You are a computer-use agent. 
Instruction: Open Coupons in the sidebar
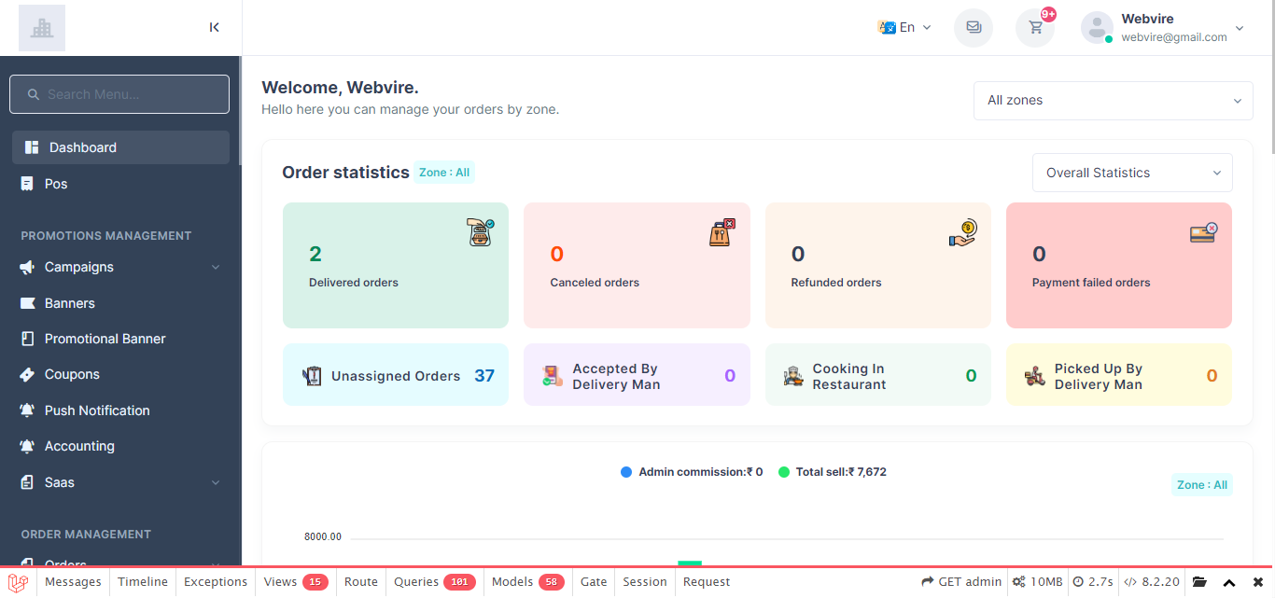click(x=72, y=374)
